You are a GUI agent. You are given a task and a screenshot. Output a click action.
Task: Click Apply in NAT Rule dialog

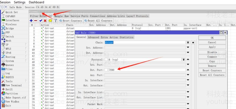click(x=212, y=47)
